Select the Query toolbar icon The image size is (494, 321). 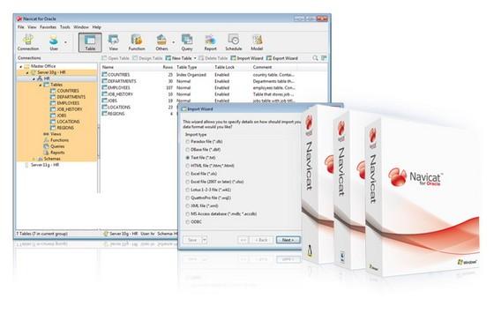(187, 42)
